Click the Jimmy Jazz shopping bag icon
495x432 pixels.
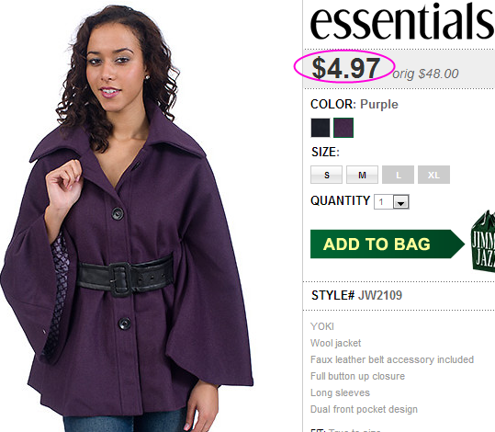[x=483, y=241]
